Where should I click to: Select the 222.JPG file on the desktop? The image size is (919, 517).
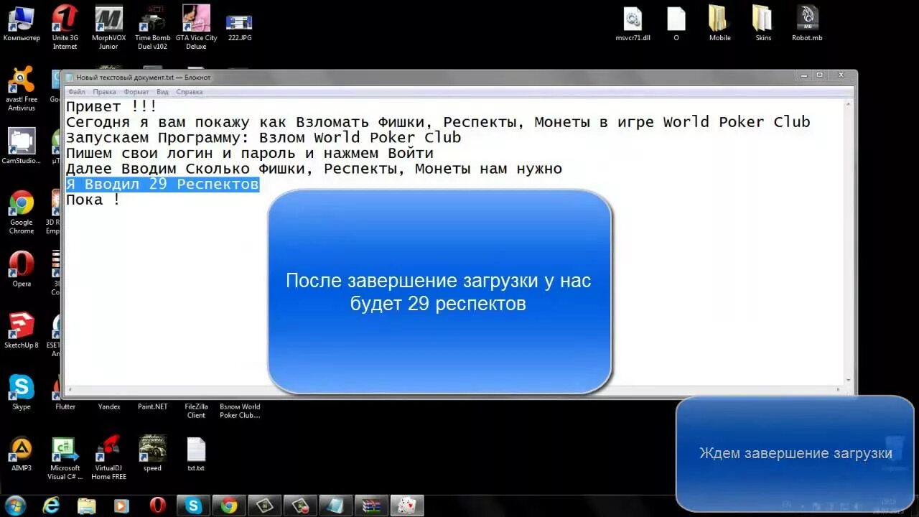click(240, 27)
